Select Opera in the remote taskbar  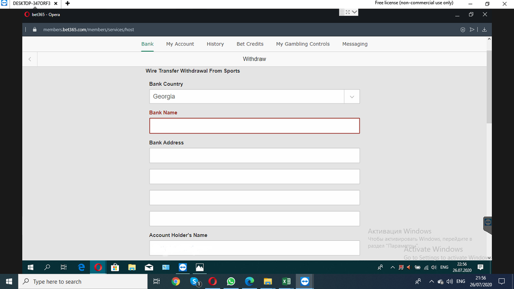[x=98, y=267]
